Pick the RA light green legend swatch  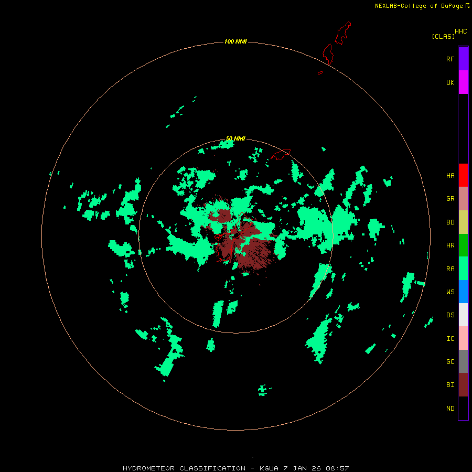[463, 269]
